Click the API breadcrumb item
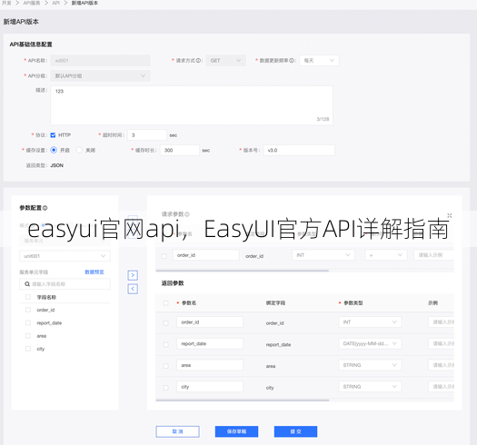The width and height of the screenshot is (477, 445). pyautogui.click(x=55, y=3)
